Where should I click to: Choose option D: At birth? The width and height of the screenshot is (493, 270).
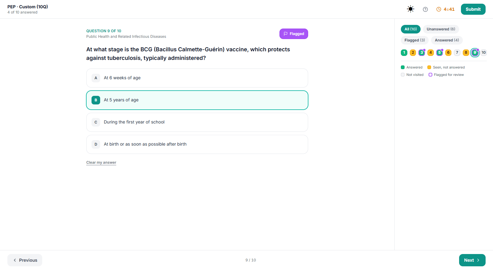pos(197,144)
